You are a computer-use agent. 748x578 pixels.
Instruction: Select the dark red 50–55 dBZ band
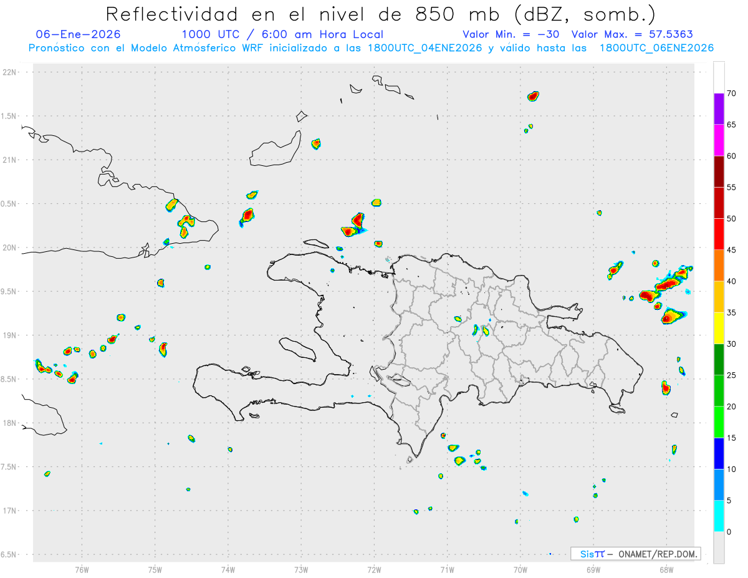pyautogui.click(x=719, y=203)
